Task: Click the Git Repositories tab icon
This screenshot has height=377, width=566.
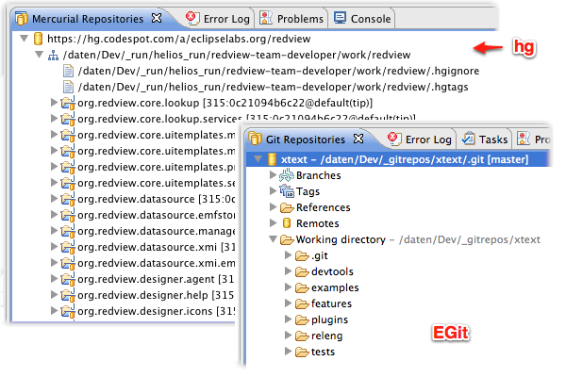Action: (256, 139)
